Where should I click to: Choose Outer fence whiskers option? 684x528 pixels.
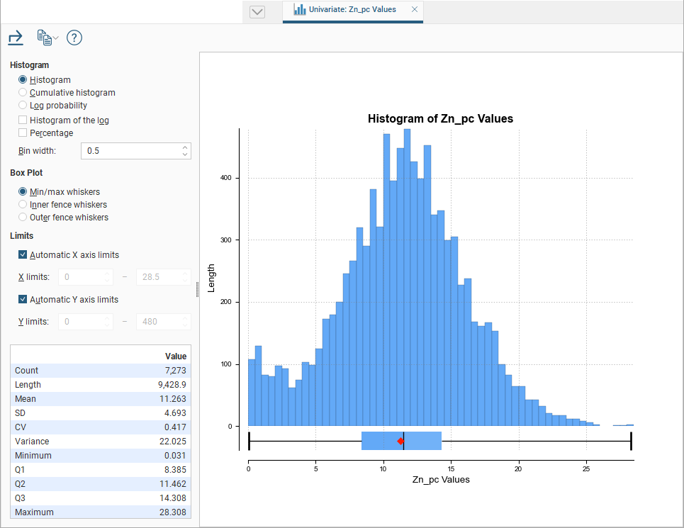23,218
